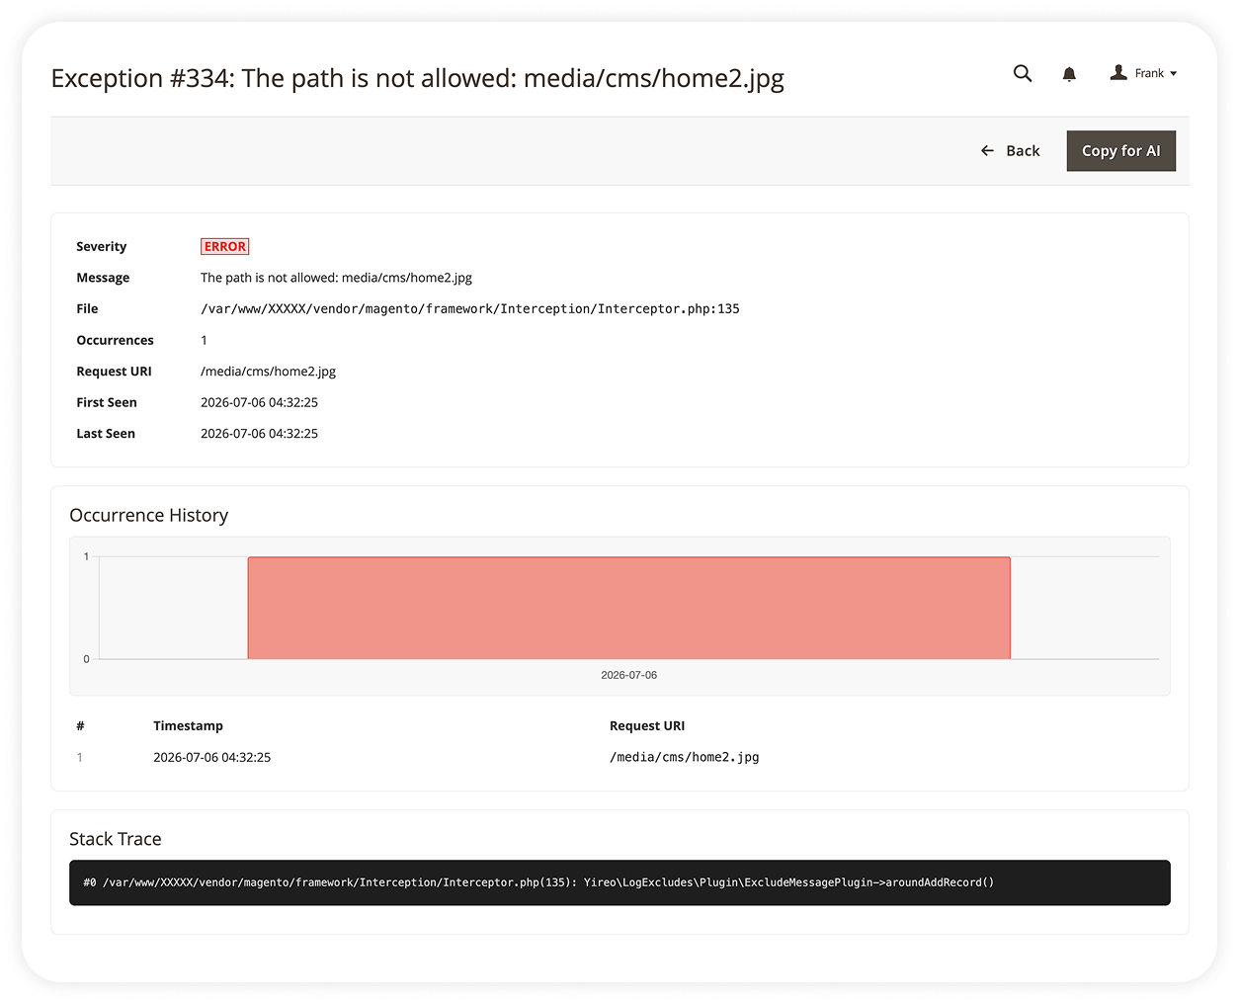
Task: Click the Copy for AI button
Action: point(1121,151)
